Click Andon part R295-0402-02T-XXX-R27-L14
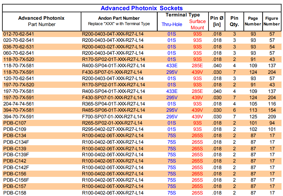The image size is (283, 196). click(113, 129)
